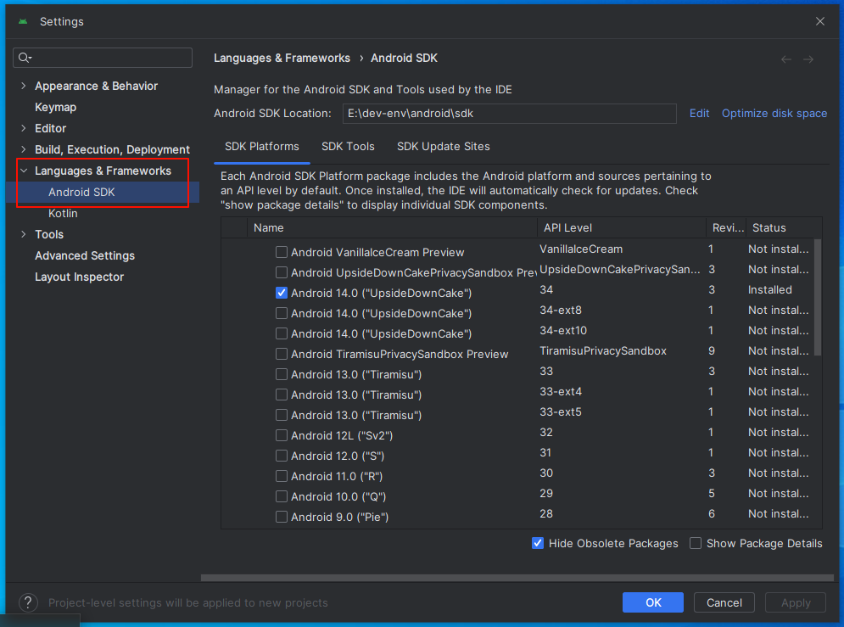Click the 'VanillaIceCream' API level cell
Image resolution: width=844 pixels, height=627 pixels.
(581, 249)
